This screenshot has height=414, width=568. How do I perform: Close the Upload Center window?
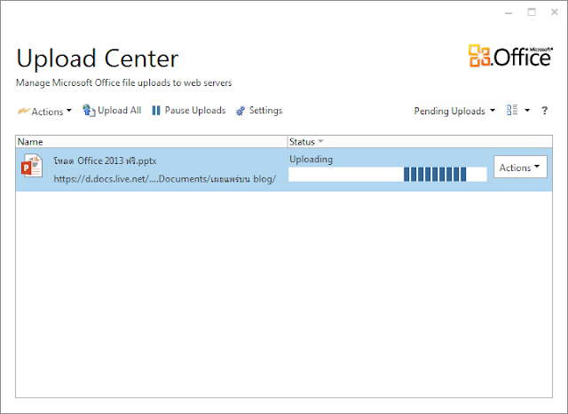[x=554, y=12]
